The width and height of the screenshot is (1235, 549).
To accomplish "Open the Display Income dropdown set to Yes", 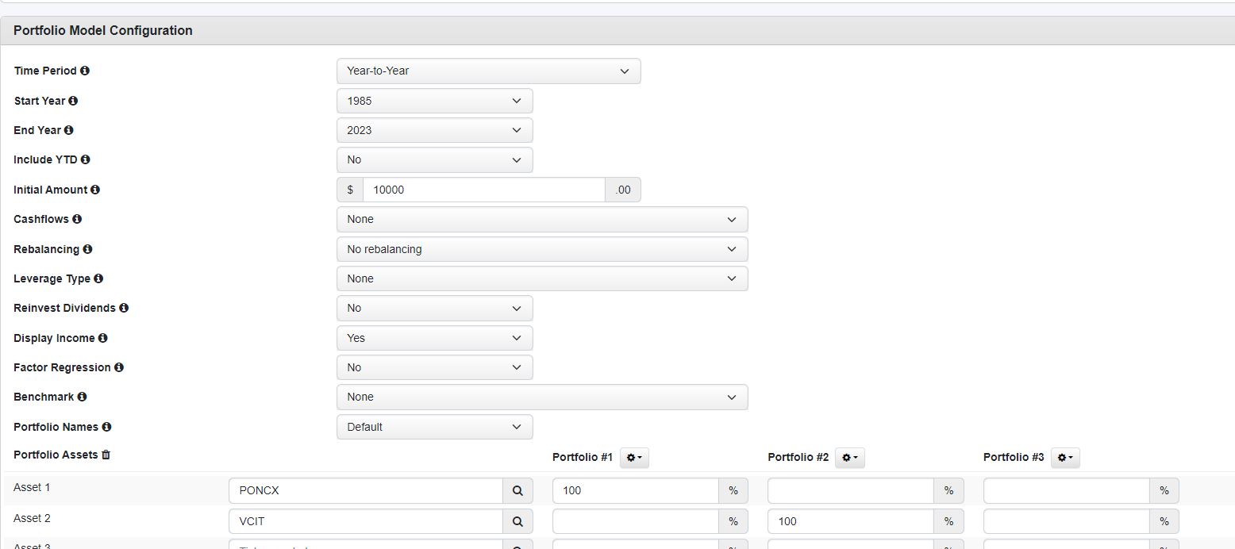I will pos(435,338).
